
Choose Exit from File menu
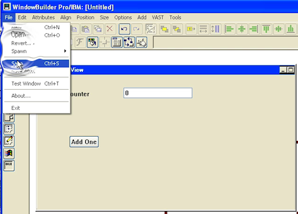[x=36, y=108]
